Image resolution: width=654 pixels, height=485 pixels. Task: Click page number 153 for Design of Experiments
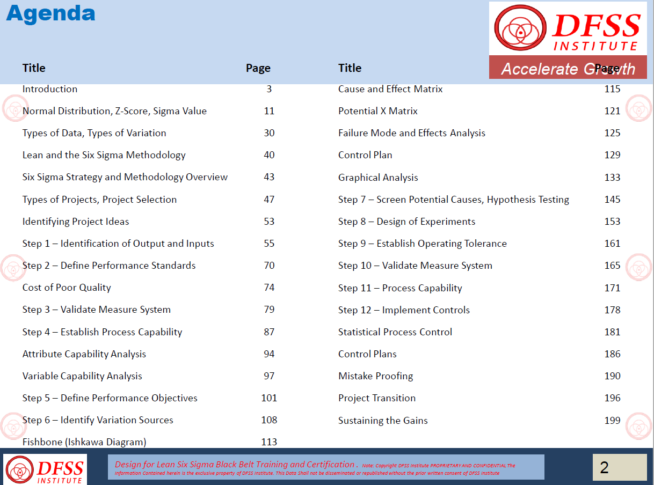click(612, 222)
